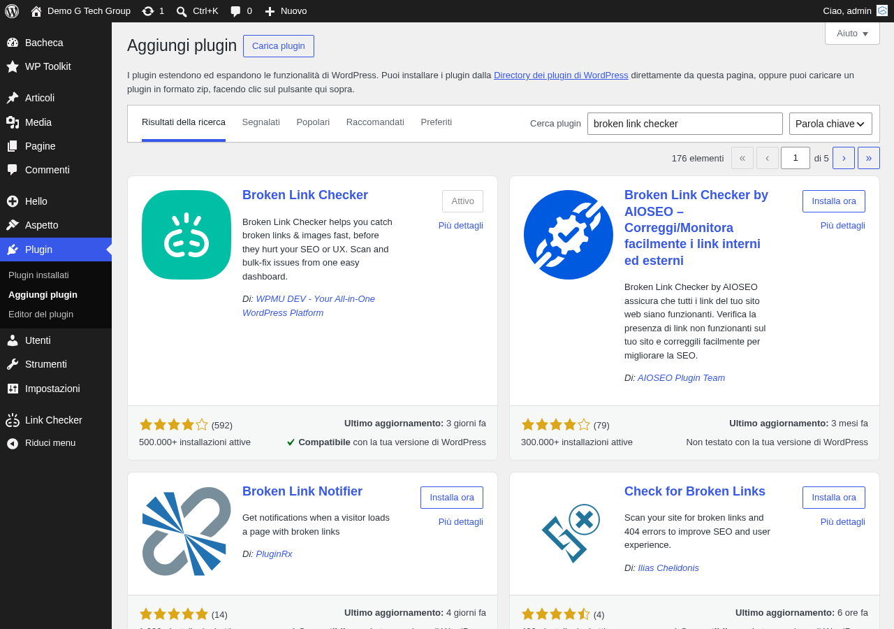This screenshot has height=629, width=894.
Task: Switch to the Segnalati tab
Action: pyautogui.click(x=261, y=122)
